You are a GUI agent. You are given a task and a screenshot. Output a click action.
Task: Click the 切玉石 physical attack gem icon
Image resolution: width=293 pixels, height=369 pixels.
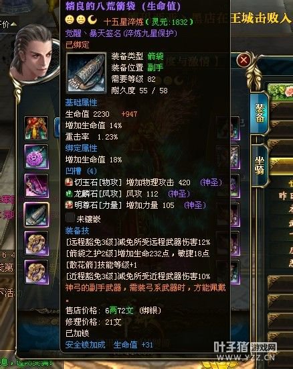[69, 182]
